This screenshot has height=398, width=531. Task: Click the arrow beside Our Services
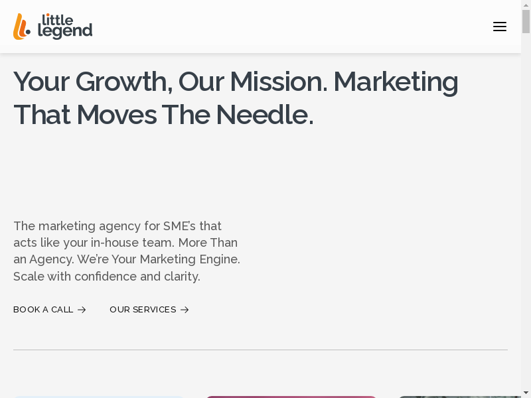tap(185, 310)
